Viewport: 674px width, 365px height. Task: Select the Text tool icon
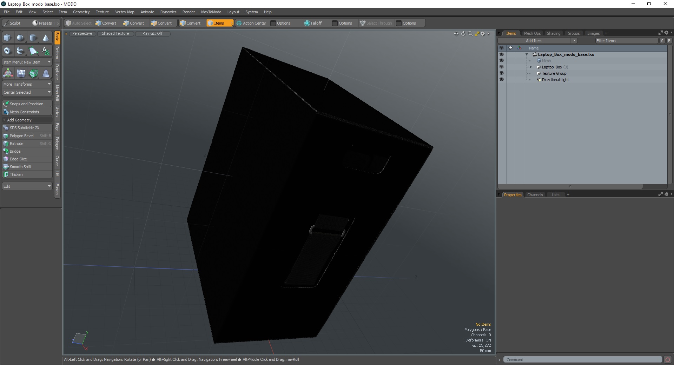(x=46, y=51)
